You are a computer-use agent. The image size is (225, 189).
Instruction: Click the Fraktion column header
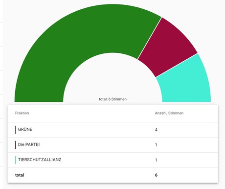[x=22, y=113]
